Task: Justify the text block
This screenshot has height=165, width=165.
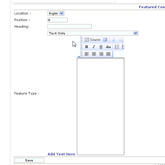Action: tap(108, 54)
